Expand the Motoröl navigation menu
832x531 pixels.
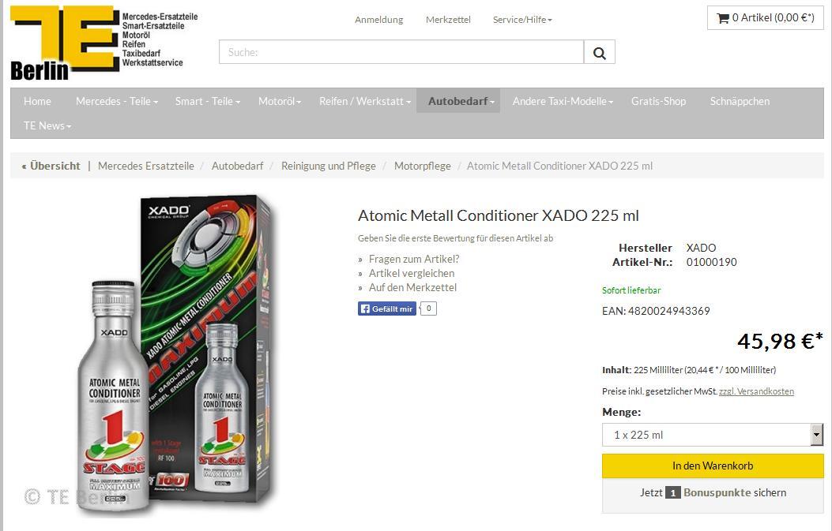pos(280,101)
